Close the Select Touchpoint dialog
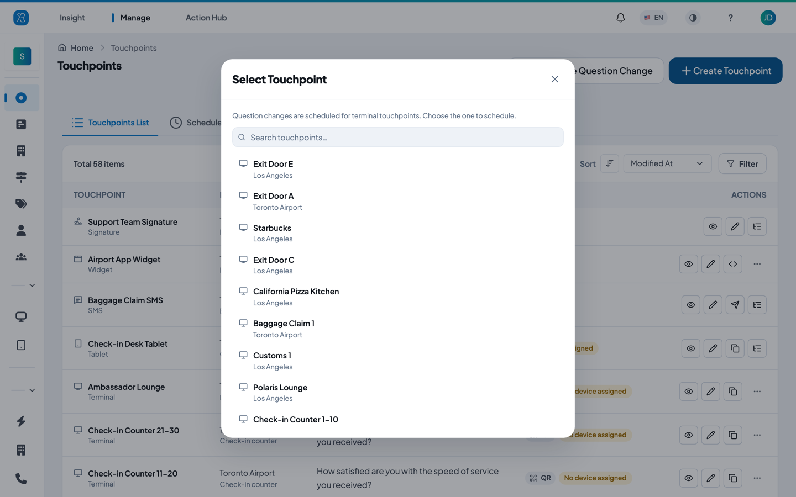The width and height of the screenshot is (796, 497). [x=554, y=79]
